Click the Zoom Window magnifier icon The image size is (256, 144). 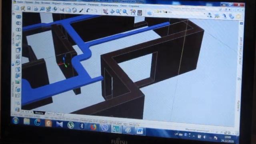point(118,12)
